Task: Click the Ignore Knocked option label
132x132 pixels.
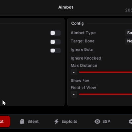Action: tap(86, 58)
